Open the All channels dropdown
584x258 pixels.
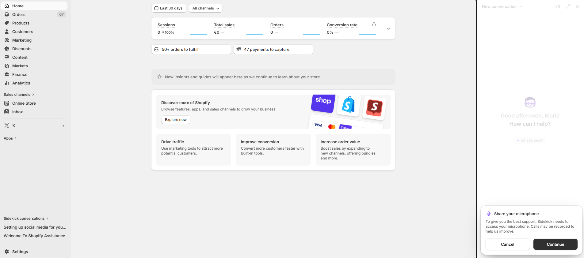tap(206, 8)
